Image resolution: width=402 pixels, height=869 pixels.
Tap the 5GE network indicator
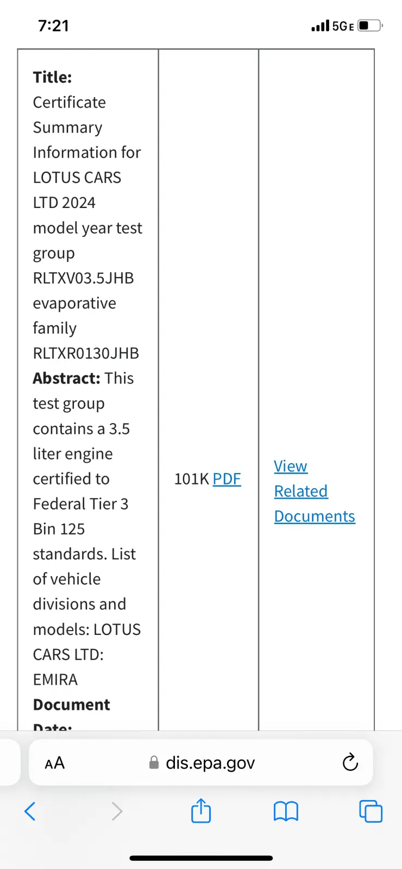click(x=343, y=26)
